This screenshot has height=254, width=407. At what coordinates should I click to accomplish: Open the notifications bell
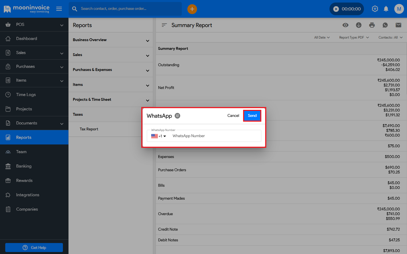point(386,9)
